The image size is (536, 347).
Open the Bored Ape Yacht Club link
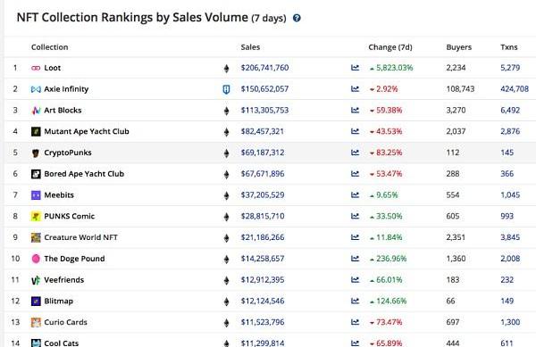pos(84,174)
